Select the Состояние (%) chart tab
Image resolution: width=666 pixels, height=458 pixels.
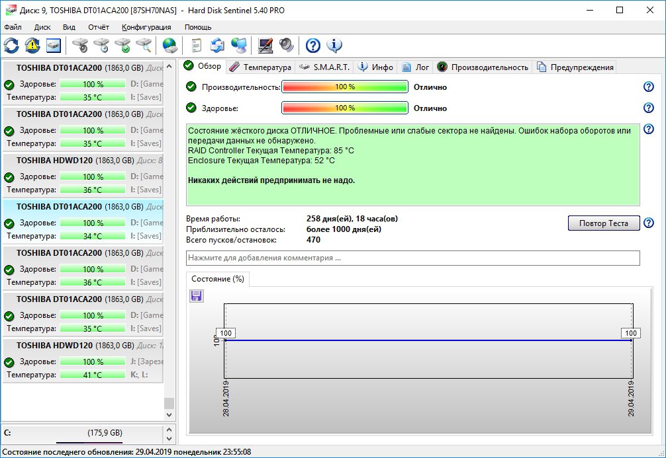[x=217, y=279]
